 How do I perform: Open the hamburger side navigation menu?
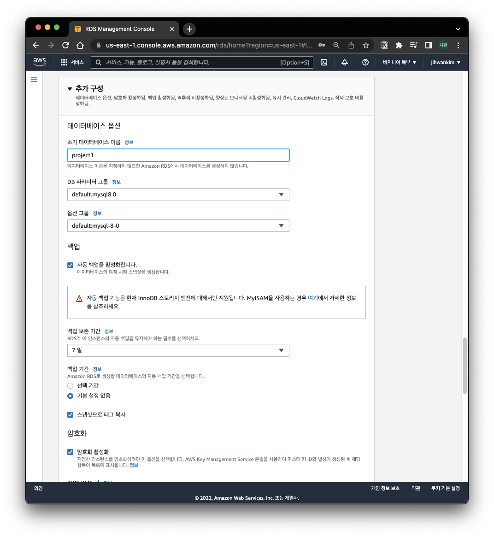coord(34,79)
